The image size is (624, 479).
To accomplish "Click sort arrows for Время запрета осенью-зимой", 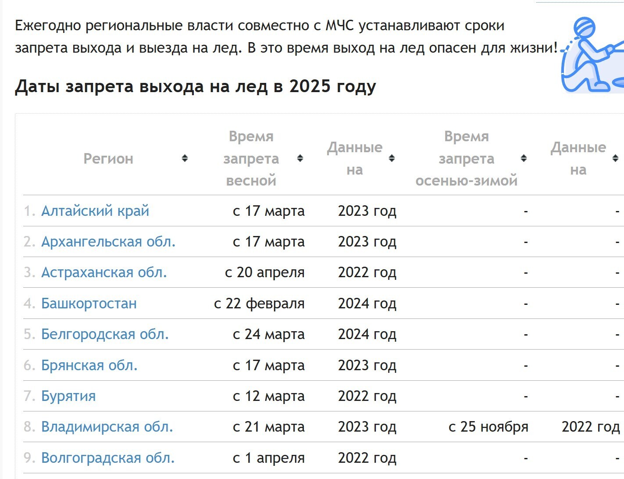I will [524, 158].
